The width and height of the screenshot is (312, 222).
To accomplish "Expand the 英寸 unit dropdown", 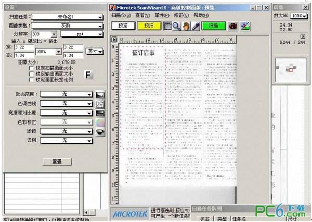I will point(95,52).
